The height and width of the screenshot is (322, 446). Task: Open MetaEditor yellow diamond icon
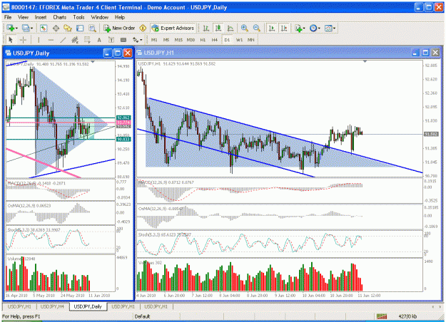pos(143,28)
